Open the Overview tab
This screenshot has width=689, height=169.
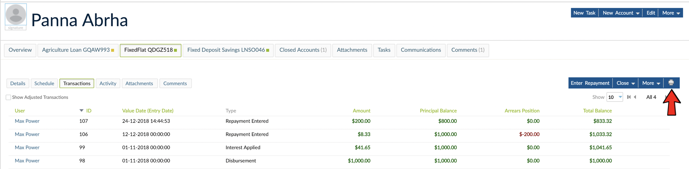20,50
